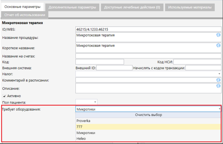223x144 pixels.
Task: Go to Используемые материалы tab
Action: [190, 7]
